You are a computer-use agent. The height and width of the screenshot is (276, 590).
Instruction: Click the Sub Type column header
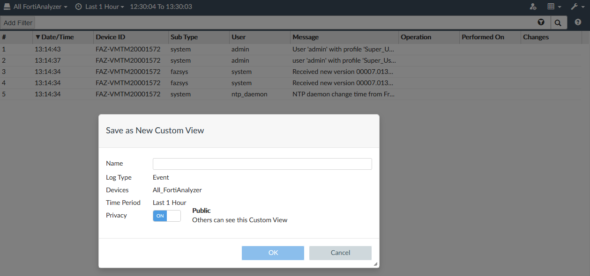(x=184, y=37)
